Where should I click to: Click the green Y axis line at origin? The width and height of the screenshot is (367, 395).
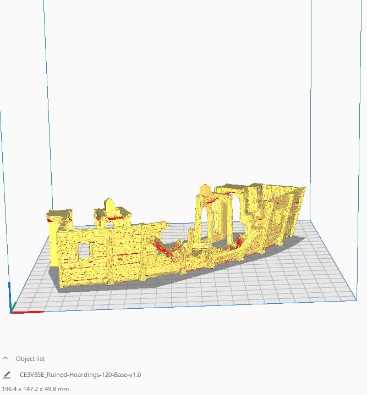click(15, 305)
